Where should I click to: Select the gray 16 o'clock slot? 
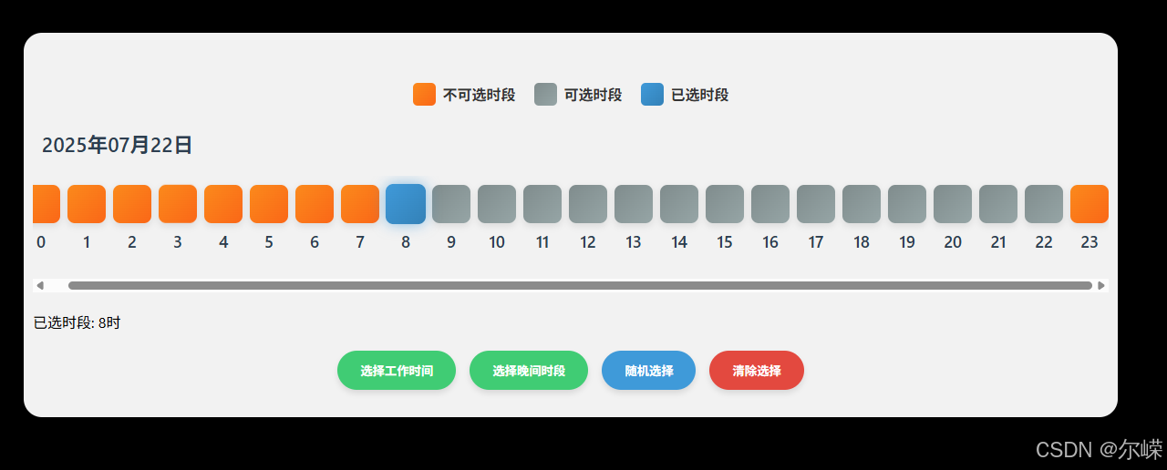770,204
